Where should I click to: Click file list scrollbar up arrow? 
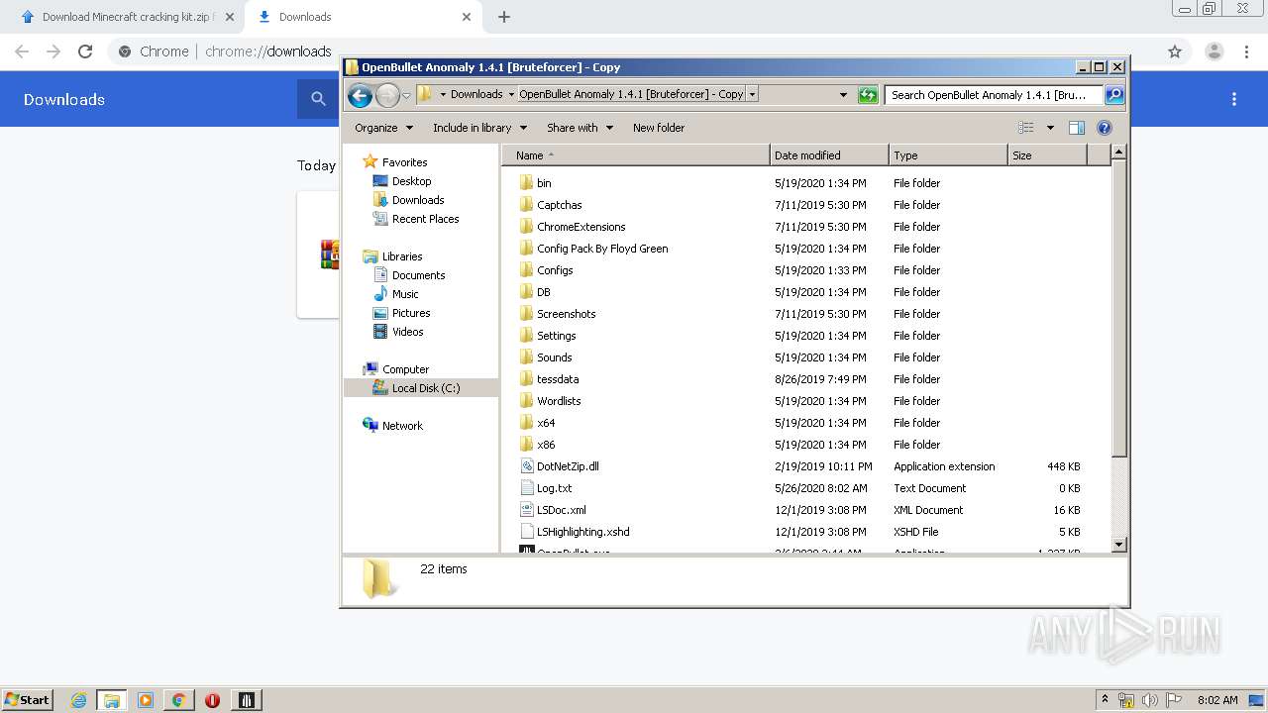click(1118, 153)
